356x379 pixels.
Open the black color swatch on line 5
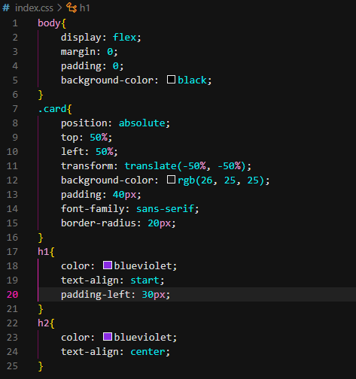pyautogui.click(x=171, y=80)
